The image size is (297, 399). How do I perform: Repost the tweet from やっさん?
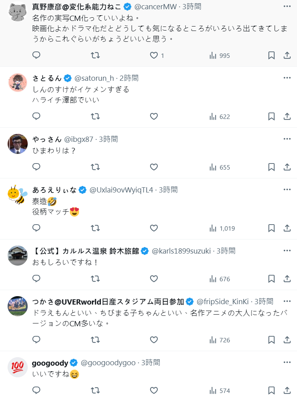[95, 167]
